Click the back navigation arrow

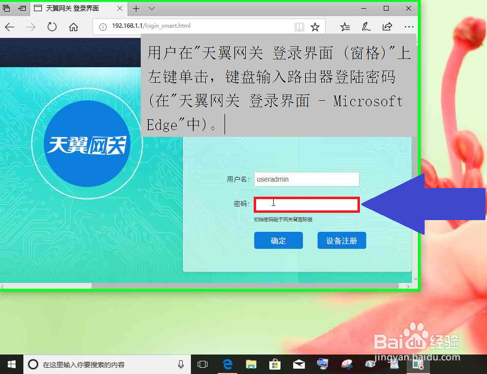[9, 27]
